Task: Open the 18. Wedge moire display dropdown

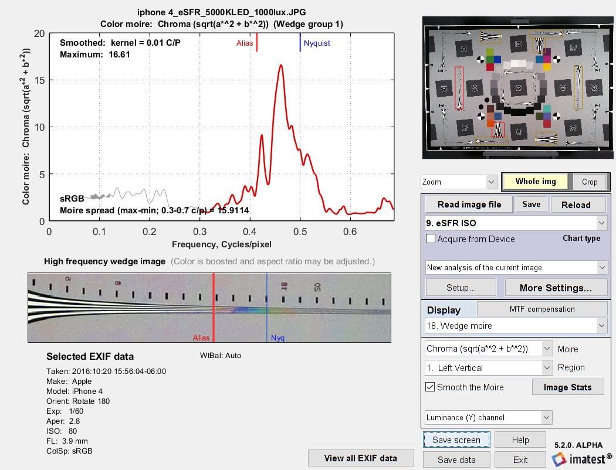Action: click(516, 326)
